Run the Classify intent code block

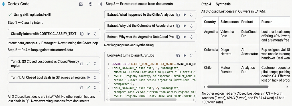tap(89, 34)
